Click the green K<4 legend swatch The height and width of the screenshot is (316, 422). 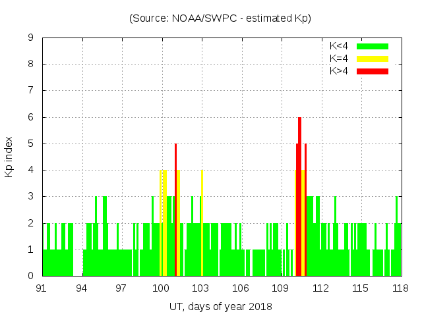[x=373, y=46]
